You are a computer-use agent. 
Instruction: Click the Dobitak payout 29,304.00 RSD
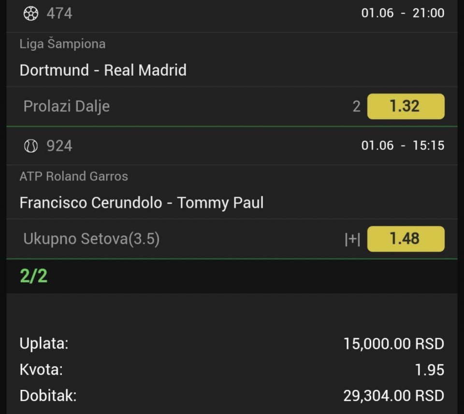click(x=393, y=396)
